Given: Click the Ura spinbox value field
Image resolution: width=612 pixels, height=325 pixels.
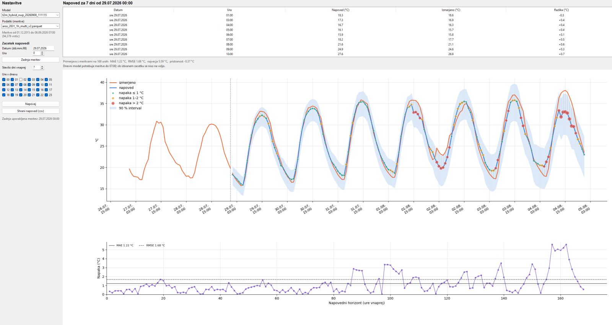Looking at the screenshot, I should tap(36, 53).
